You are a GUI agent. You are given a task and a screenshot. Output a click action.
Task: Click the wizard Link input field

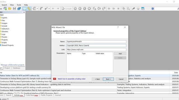pos(96,49)
